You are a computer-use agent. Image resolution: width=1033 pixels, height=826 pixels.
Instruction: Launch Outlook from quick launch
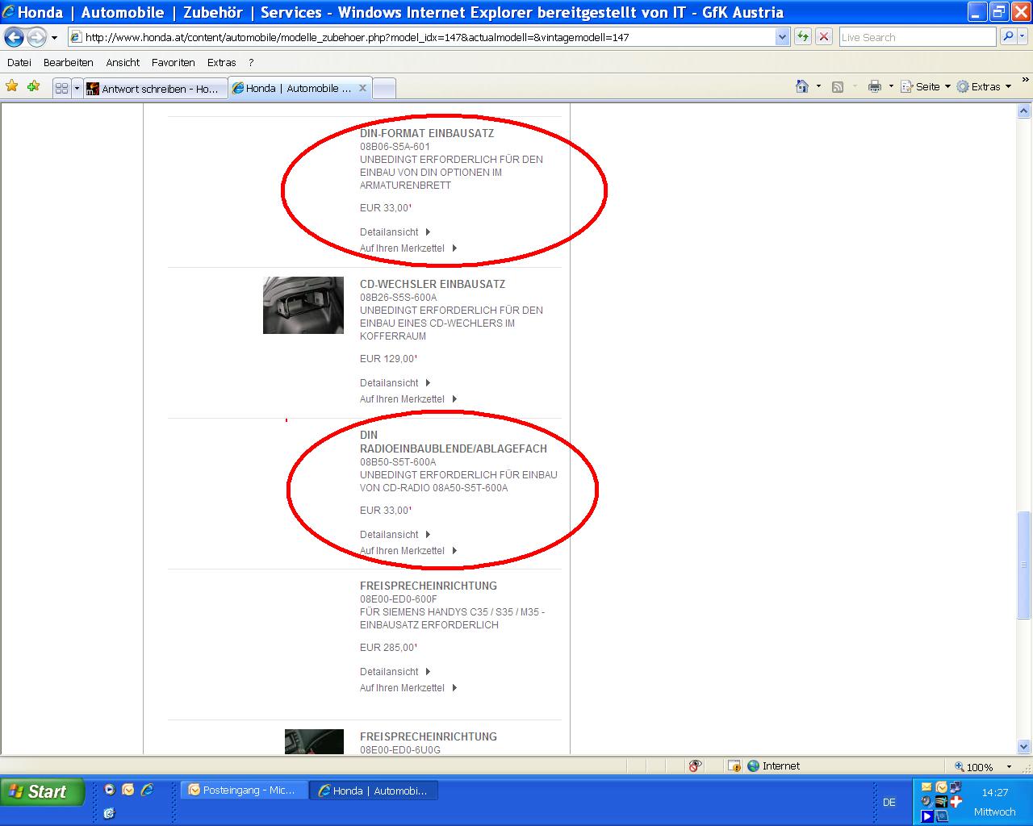[128, 790]
